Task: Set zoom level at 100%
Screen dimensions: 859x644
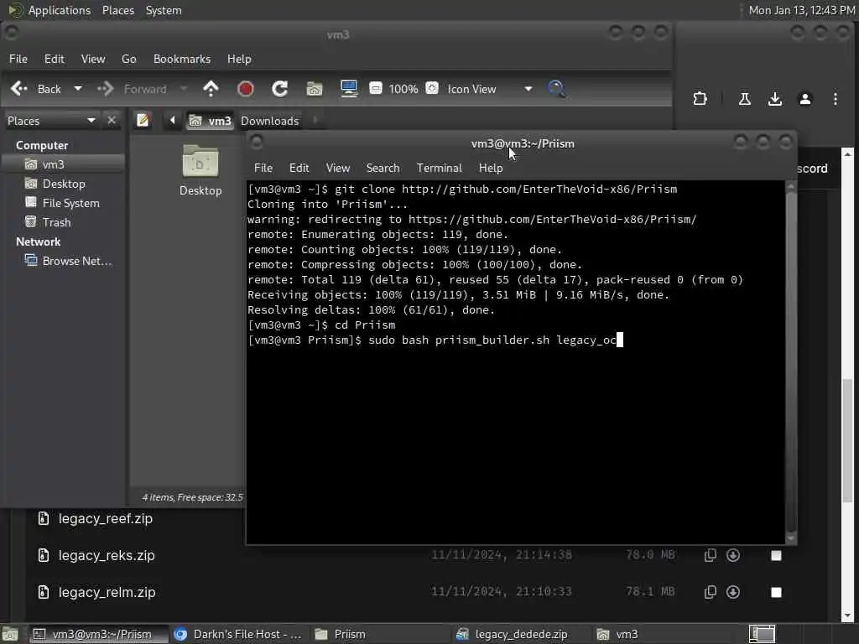Action: point(403,89)
